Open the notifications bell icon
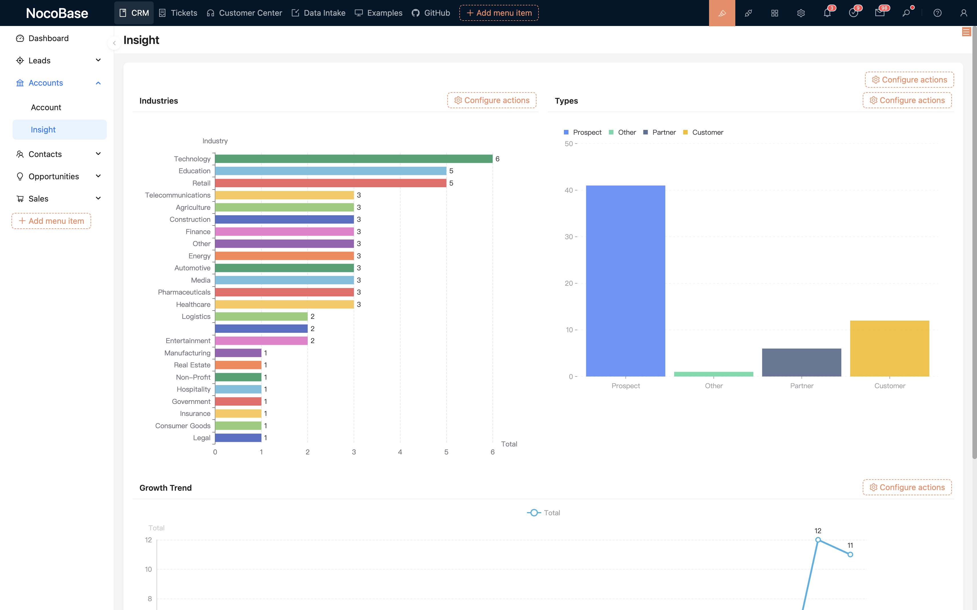 [x=827, y=13]
